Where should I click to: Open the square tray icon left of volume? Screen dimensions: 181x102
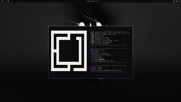[x=174, y=1]
